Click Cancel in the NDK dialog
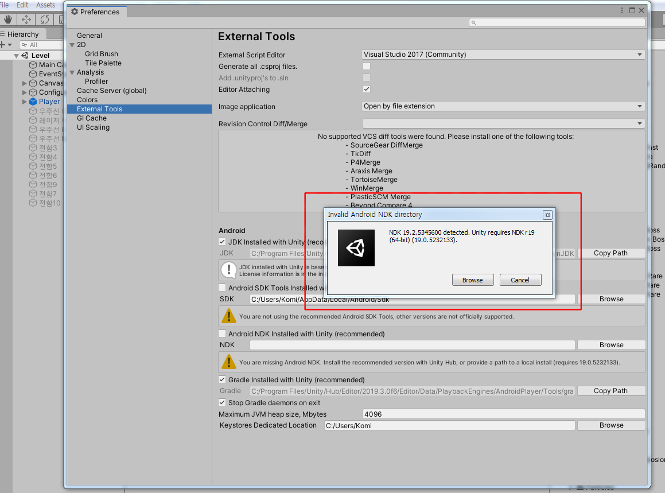This screenshot has width=665, height=493. [x=520, y=280]
